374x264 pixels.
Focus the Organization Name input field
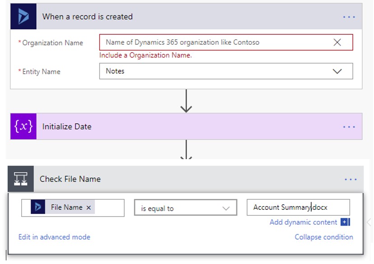[226, 42]
